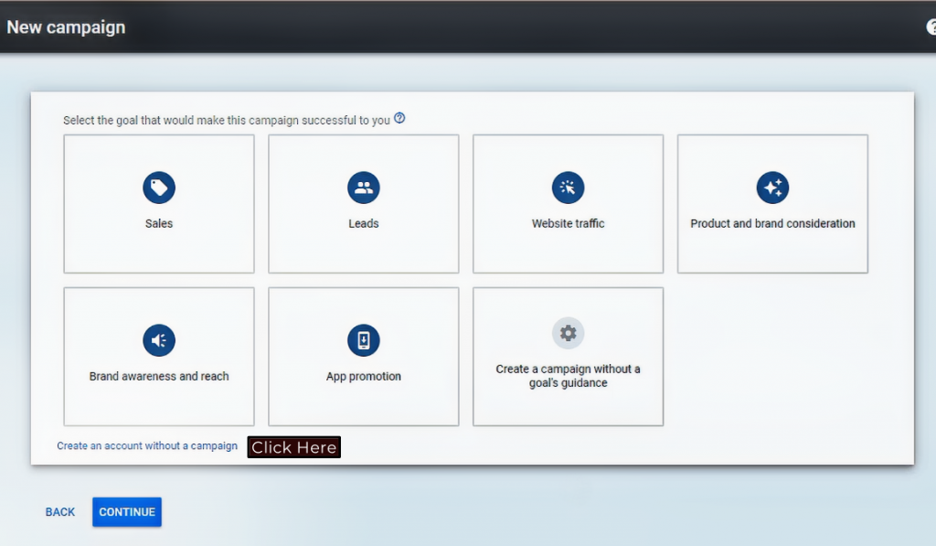Click the Website traffic cursor icon
The image size is (936, 546).
tap(568, 187)
